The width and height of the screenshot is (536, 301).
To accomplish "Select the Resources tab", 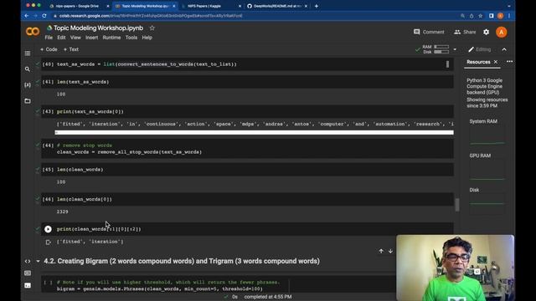I will point(478,62).
